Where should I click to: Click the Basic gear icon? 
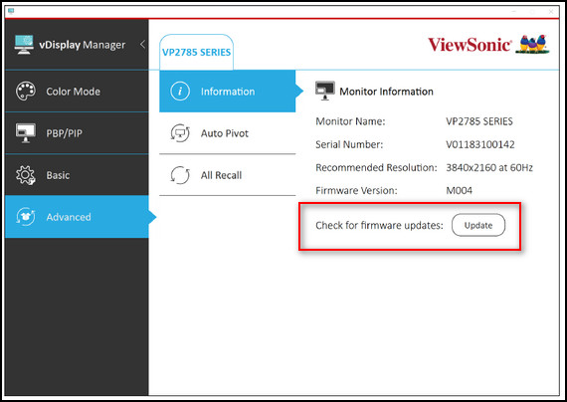25,175
